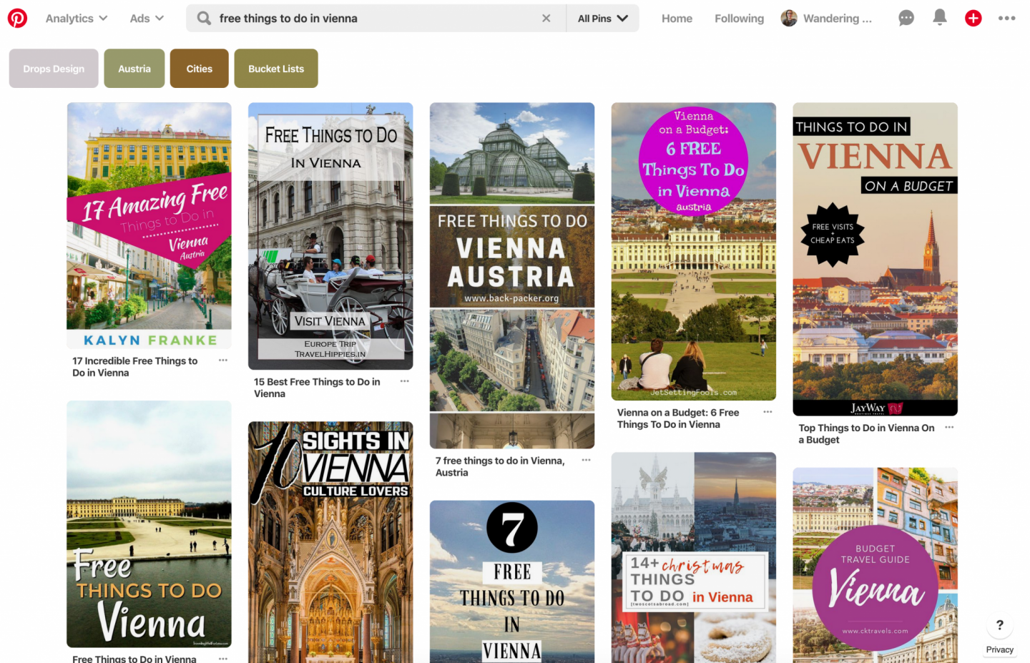Click title 17 Incredible Free Things to Do
1030x663 pixels.
click(135, 367)
